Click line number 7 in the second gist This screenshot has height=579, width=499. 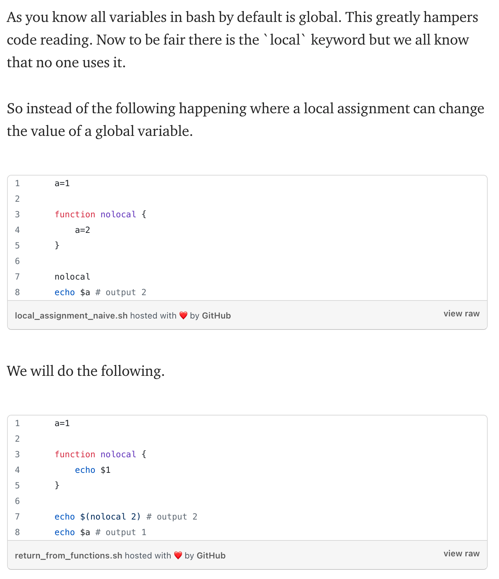tap(17, 517)
